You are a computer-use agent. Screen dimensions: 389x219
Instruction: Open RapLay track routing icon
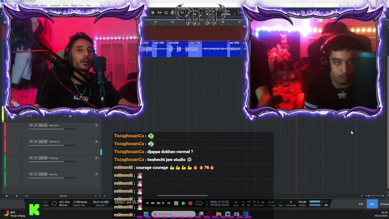click(97, 174)
